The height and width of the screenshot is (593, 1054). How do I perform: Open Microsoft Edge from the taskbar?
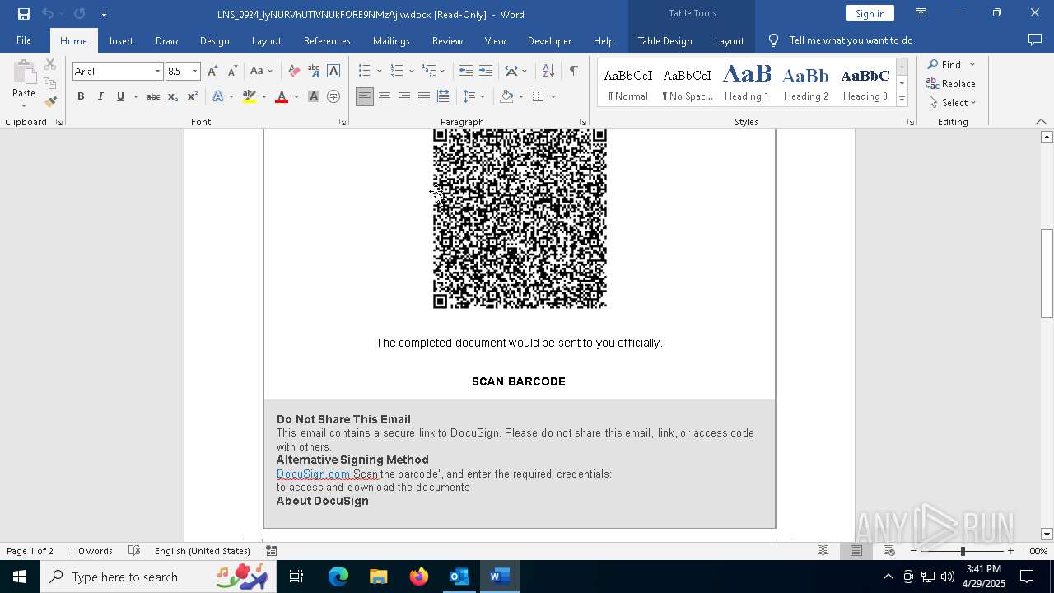pos(338,577)
